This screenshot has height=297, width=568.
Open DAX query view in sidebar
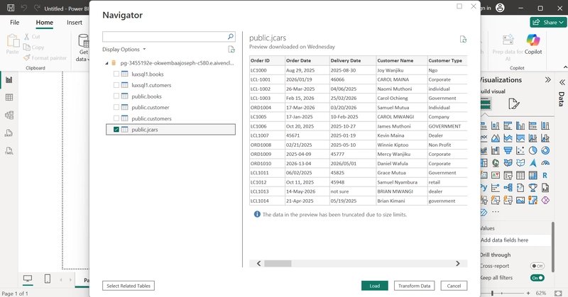point(9,133)
